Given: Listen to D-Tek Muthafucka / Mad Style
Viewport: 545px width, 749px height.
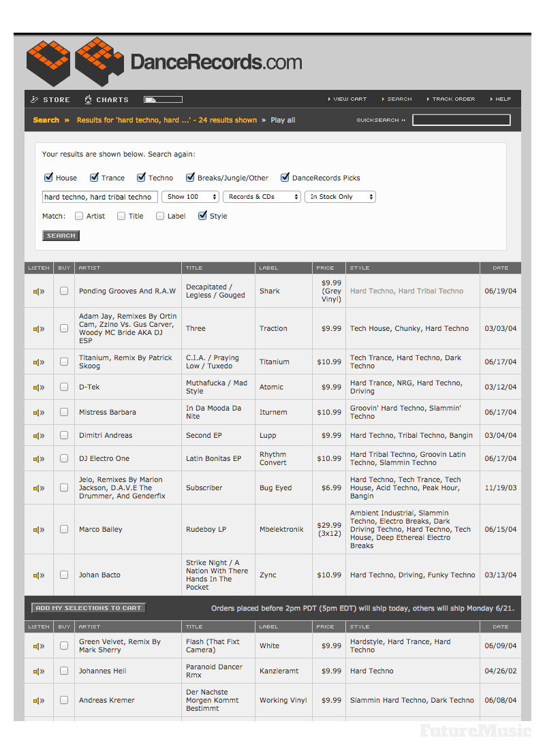Looking at the screenshot, I should 39,387.
